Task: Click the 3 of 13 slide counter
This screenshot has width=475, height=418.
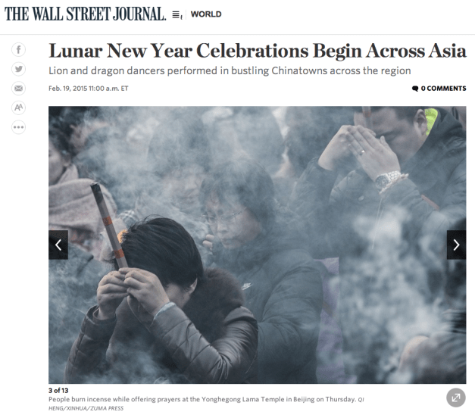Action: click(x=58, y=391)
